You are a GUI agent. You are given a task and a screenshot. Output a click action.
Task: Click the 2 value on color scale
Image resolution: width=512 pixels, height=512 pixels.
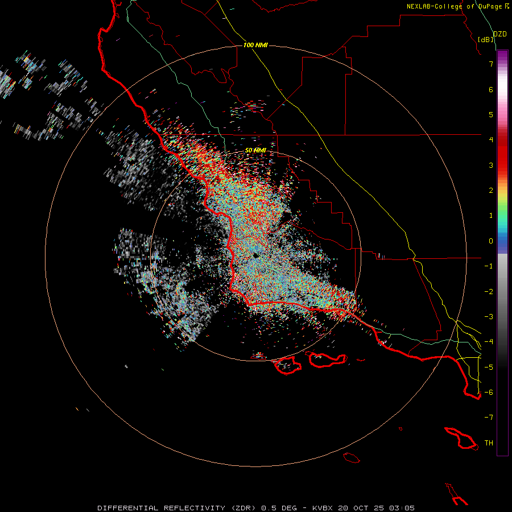[491, 191]
